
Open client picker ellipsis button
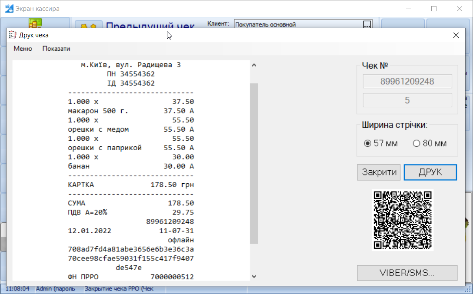click(x=367, y=24)
